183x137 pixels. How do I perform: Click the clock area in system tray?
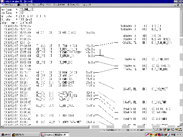coord(176,135)
